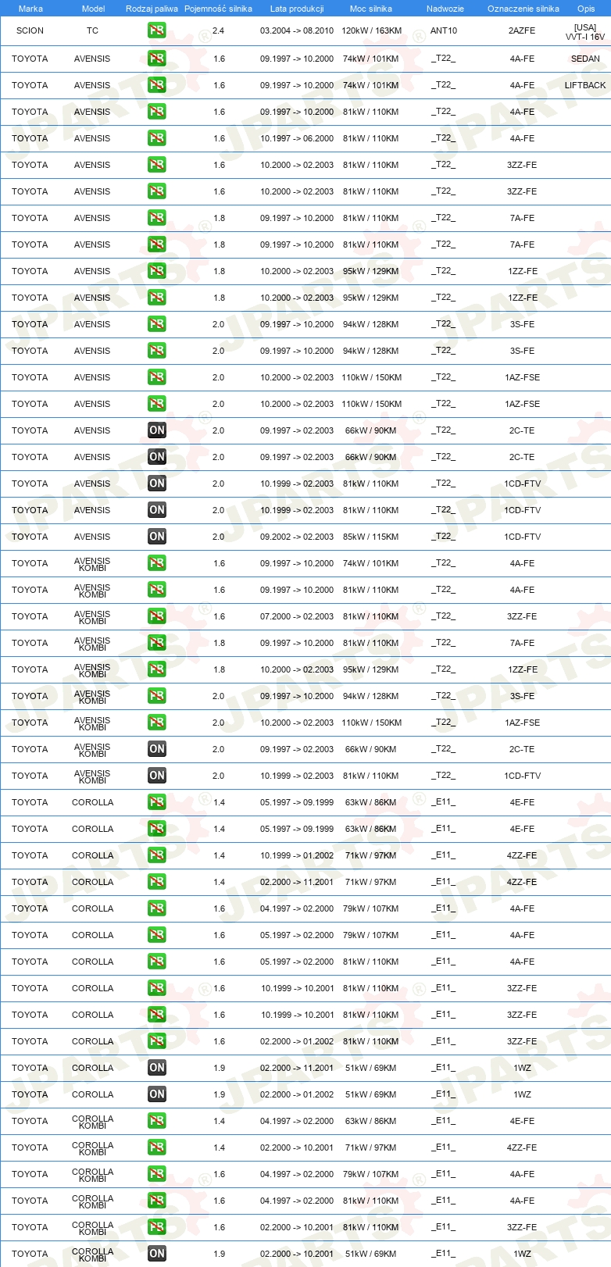Click the diesel ON icon in the Avensis Kombi 1CD-FTV row
The height and width of the screenshot is (1267, 611).
156,776
